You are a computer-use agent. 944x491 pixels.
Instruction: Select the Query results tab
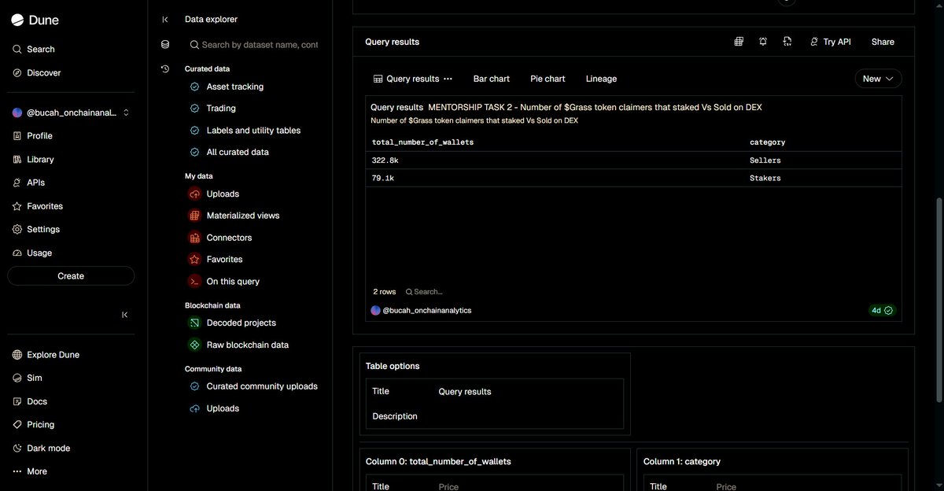tap(406, 79)
